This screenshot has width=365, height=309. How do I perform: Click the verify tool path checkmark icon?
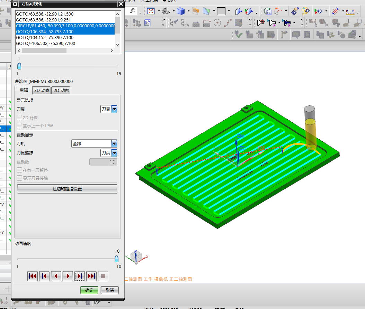(239, 35)
